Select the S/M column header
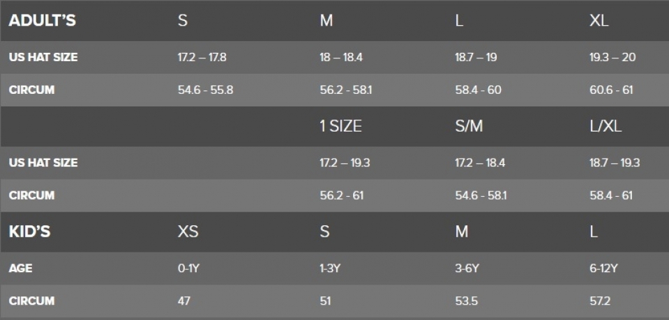 coord(469,126)
